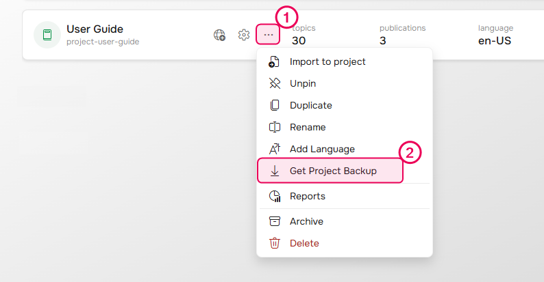This screenshot has height=282, width=544.
Task: Choose Archive menu entry
Action: tap(344, 221)
